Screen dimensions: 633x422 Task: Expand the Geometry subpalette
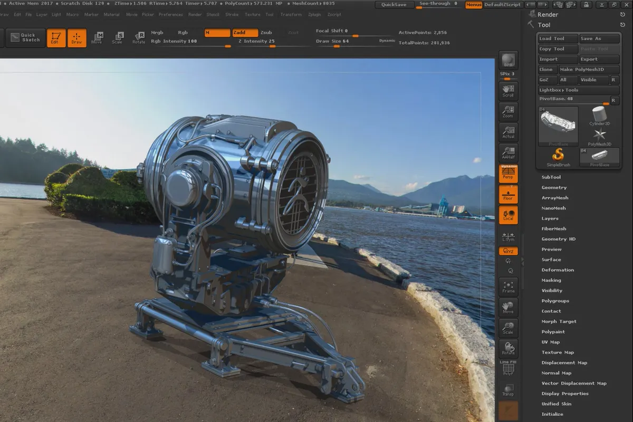click(554, 187)
